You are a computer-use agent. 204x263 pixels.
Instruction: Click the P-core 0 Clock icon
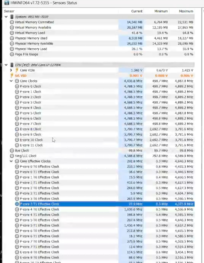point(17,86)
